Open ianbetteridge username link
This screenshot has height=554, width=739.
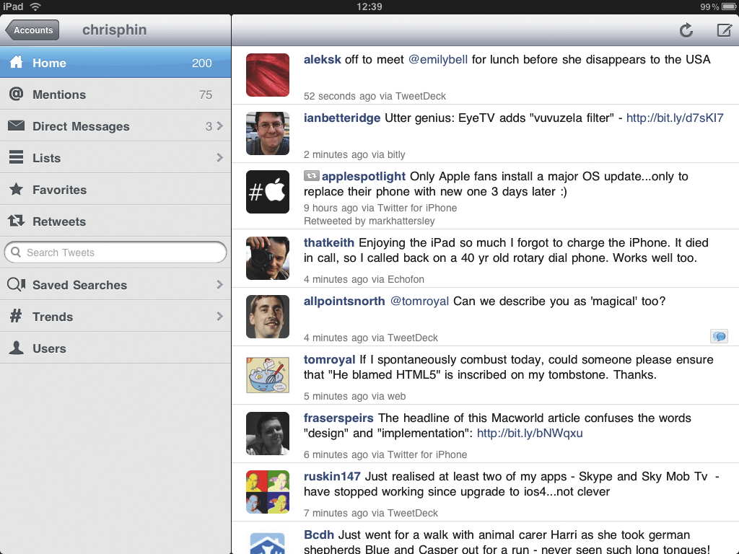click(x=342, y=118)
